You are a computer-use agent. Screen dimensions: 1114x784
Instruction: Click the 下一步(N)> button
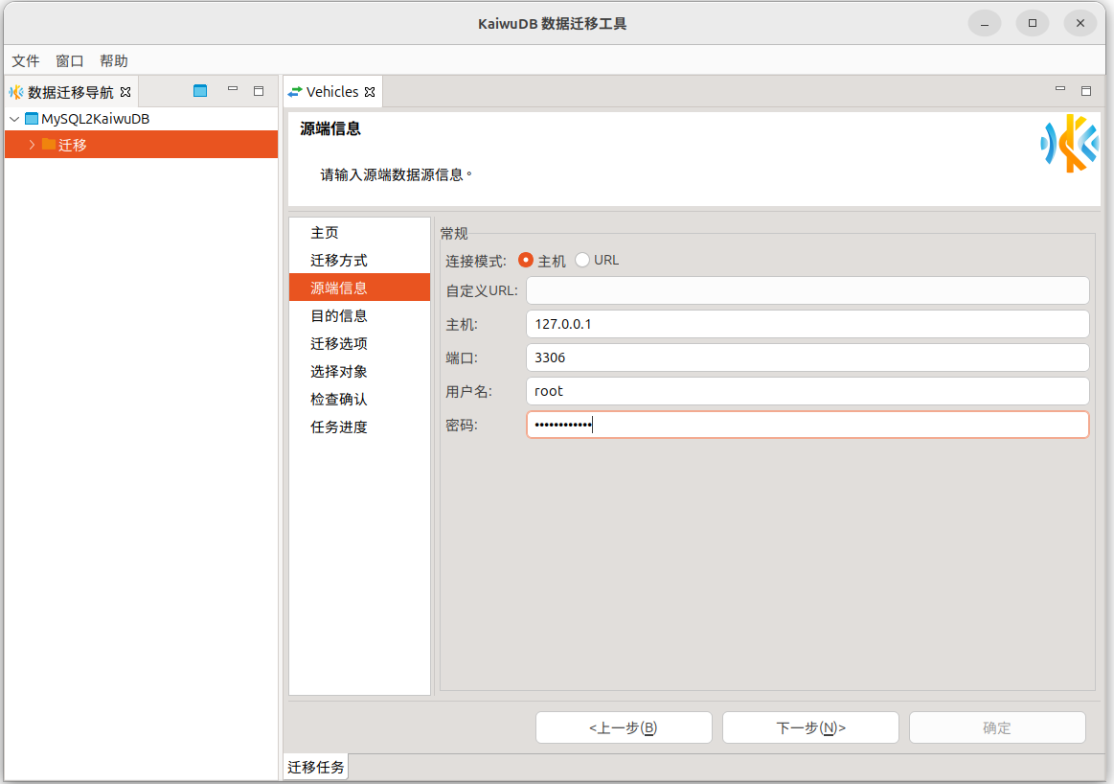[810, 727]
